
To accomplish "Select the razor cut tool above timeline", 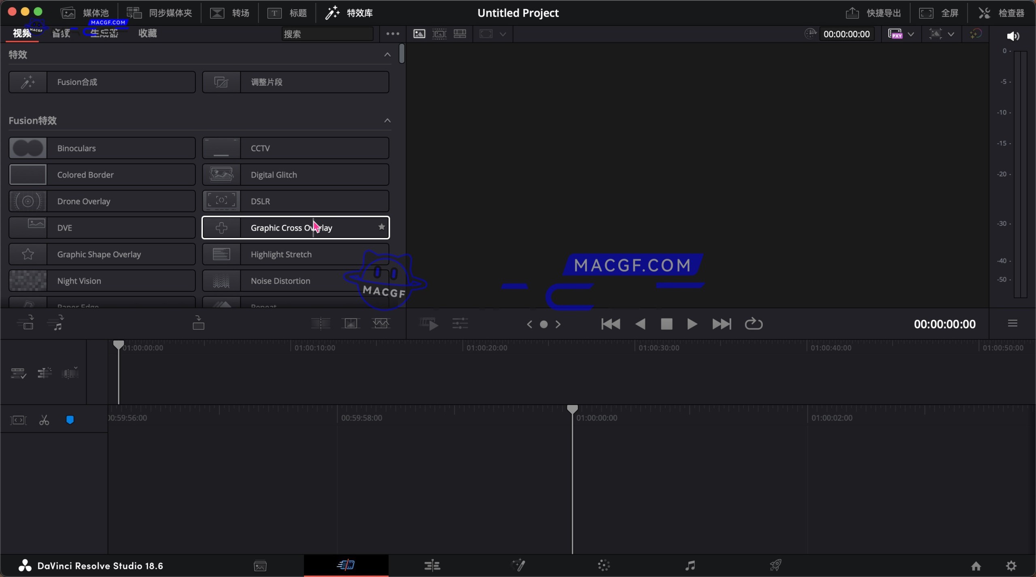I will (45, 420).
